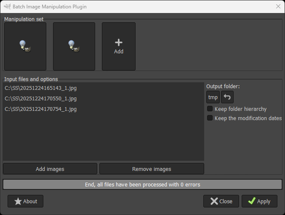Restore the default output folder using the arrow button
This screenshot has width=285, height=215.
227,97
